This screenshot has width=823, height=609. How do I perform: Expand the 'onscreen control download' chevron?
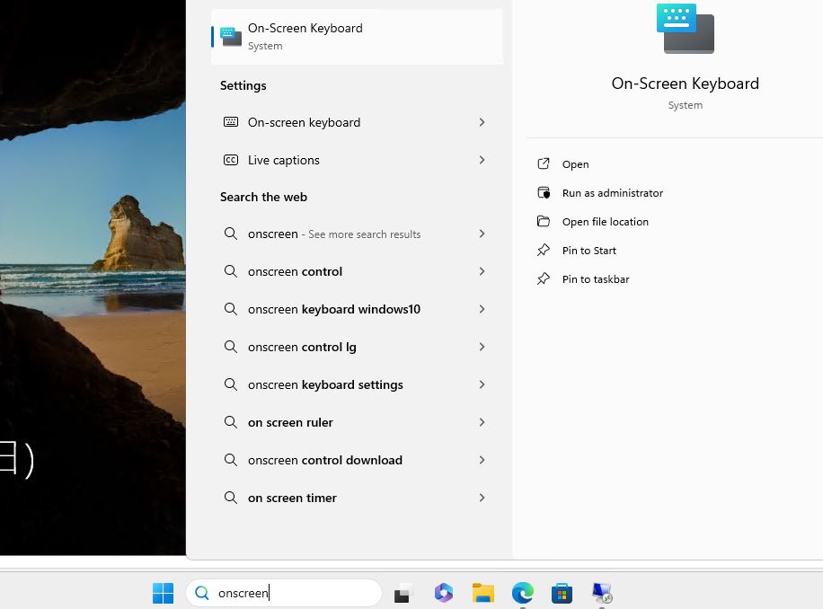[x=482, y=460]
